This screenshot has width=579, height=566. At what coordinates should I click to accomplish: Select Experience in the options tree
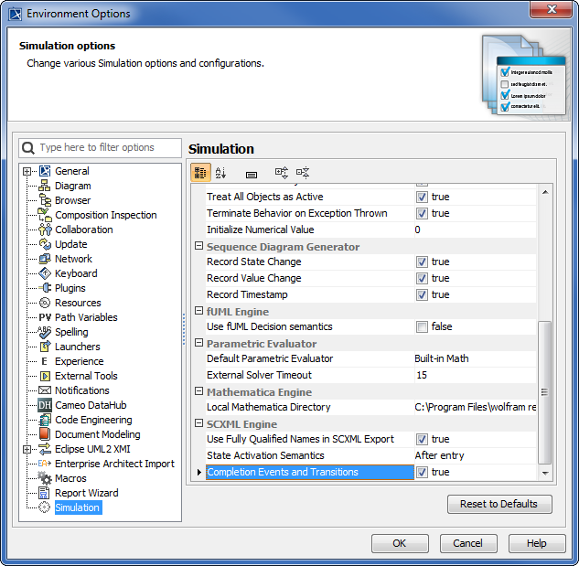pos(80,361)
